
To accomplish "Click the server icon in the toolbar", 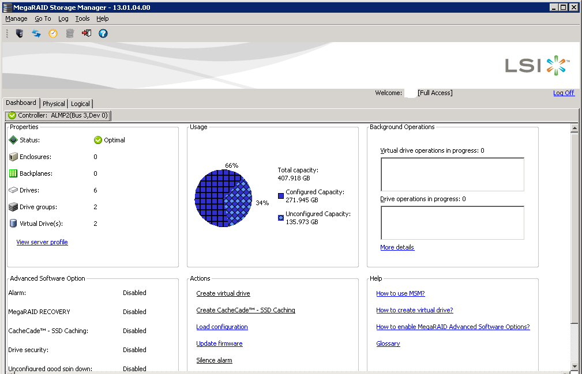I will pos(20,33).
